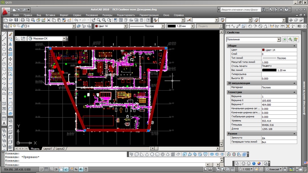Toggle object snap in status bar
The height and width of the screenshot is (173, 308).
tap(61, 169)
